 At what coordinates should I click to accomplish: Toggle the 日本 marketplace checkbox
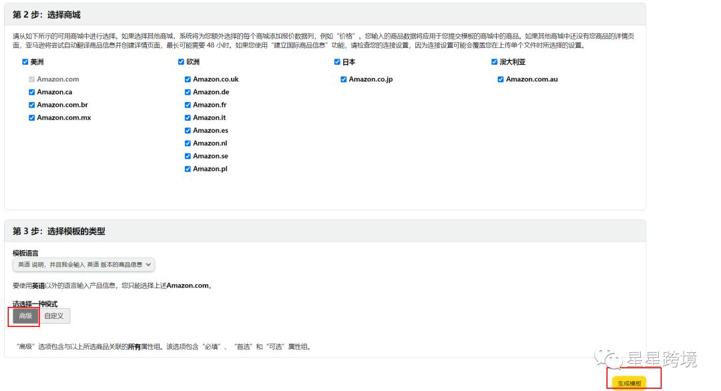337,62
